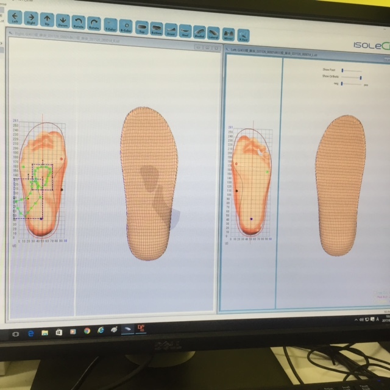Viewport: 390px width, 390px height.
Task: Open Chrome from the Windows taskbar
Action: pos(87,330)
